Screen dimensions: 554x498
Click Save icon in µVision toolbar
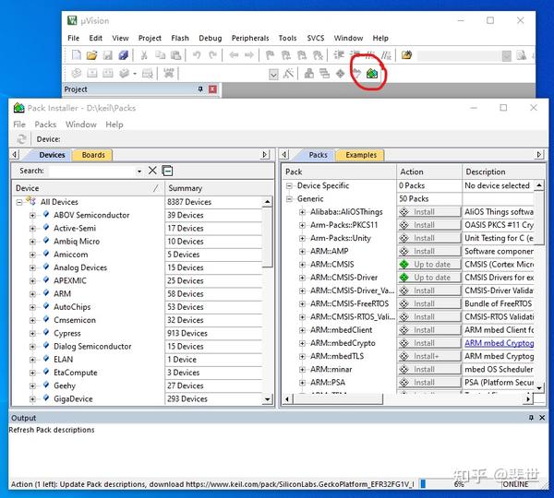[x=107, y=55]
